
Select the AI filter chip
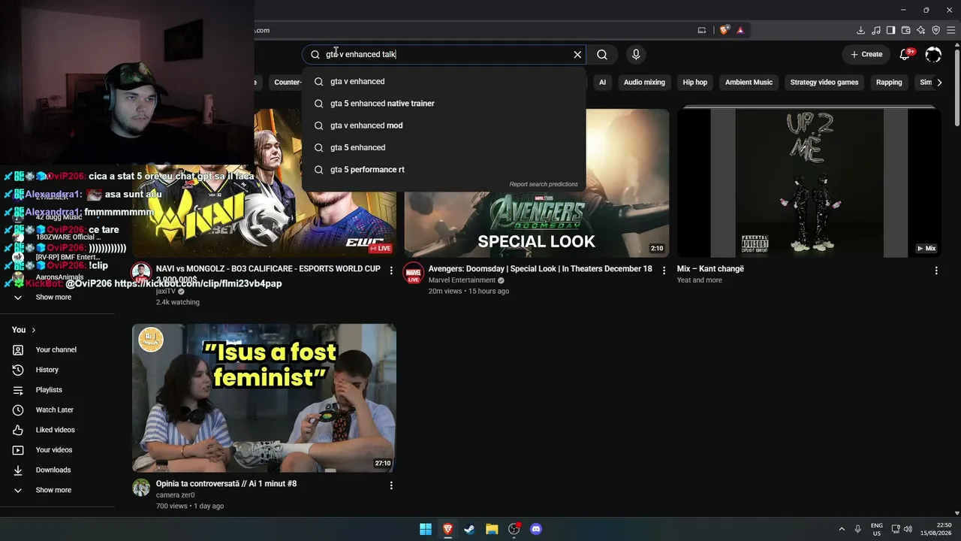(602, 82)
